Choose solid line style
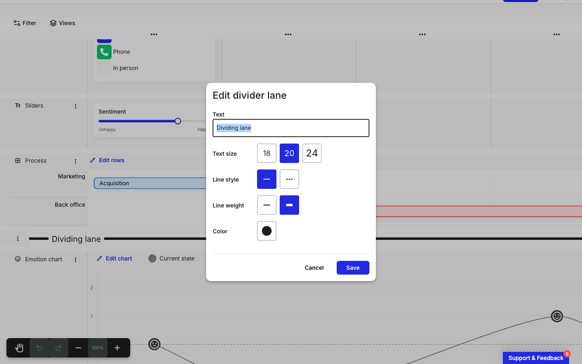This screenshot has width=582, height=364. (267, 179)
